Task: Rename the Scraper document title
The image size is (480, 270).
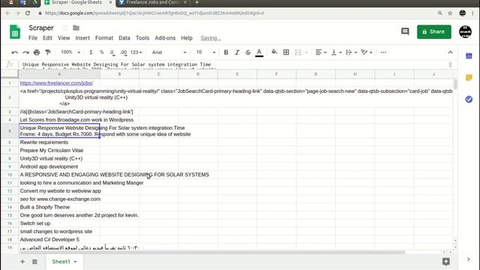Action: (41, 28)
